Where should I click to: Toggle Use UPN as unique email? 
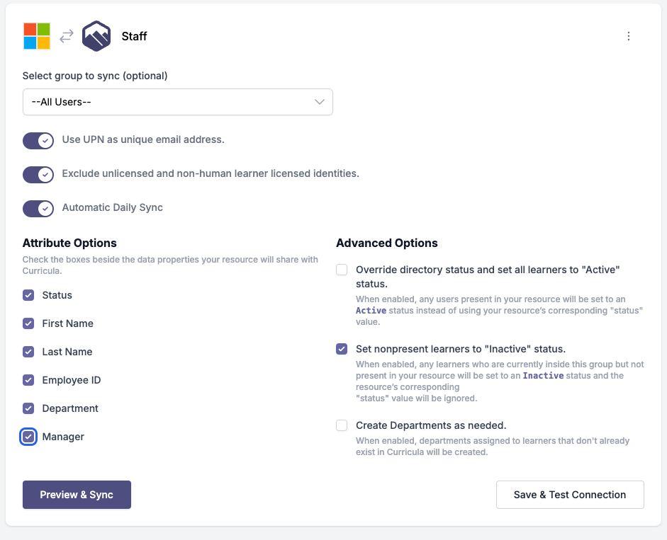38,140
